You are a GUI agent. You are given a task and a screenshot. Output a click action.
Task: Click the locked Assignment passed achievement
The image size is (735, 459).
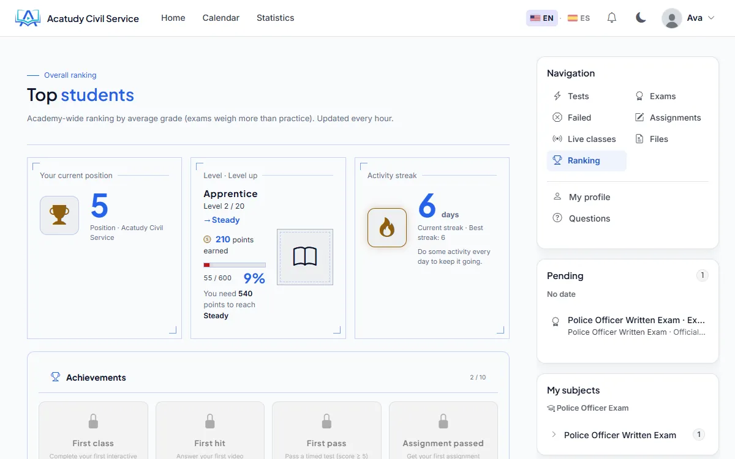click(443, 430)
